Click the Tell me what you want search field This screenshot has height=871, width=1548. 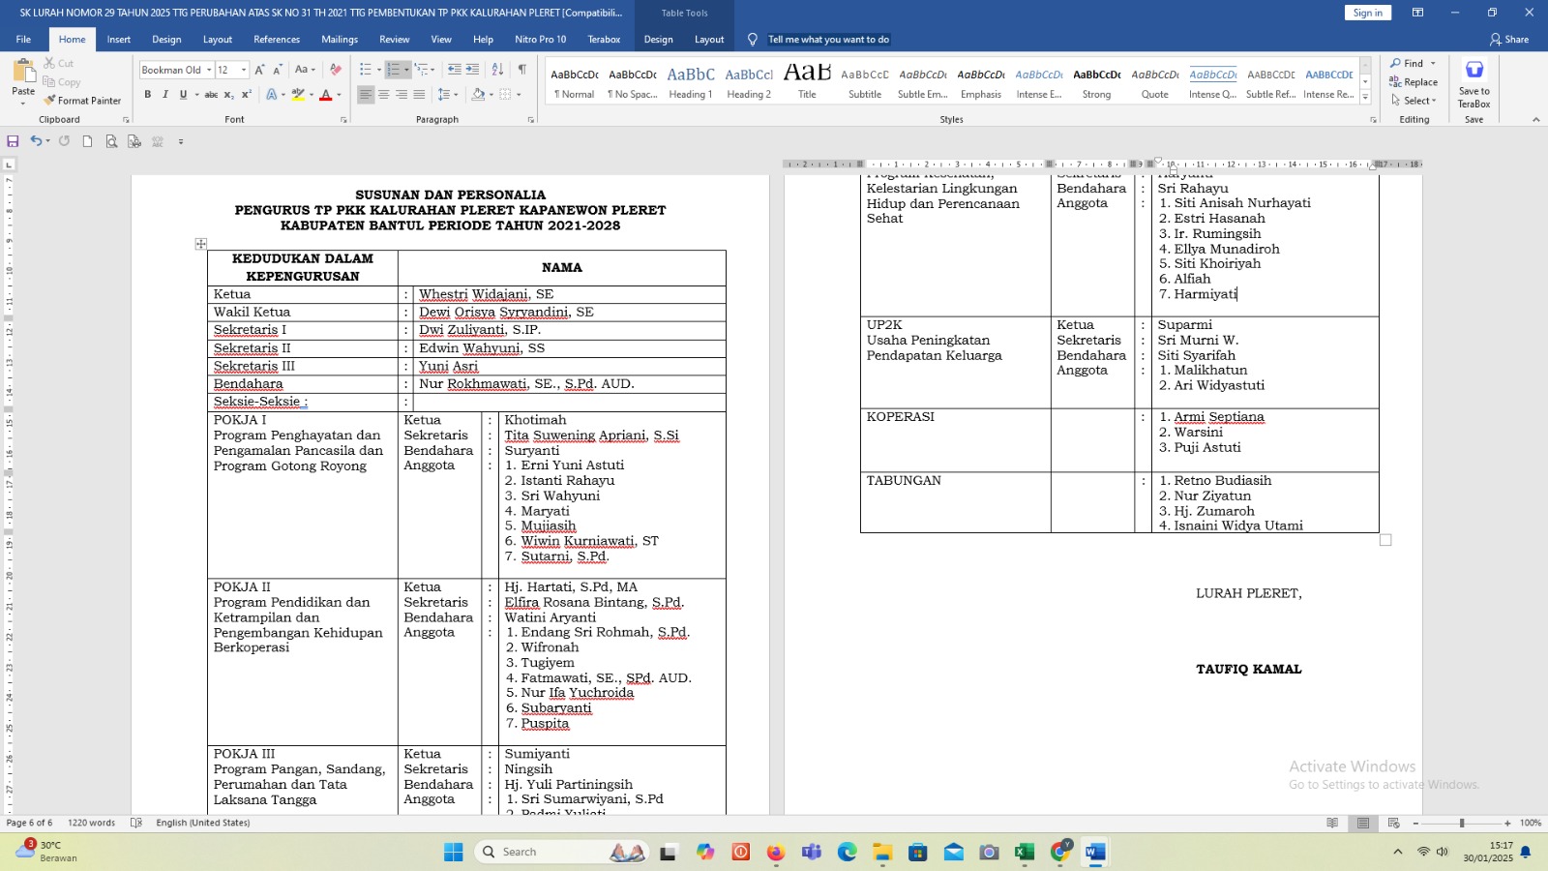pyautogui.click(x=828, y=40)
